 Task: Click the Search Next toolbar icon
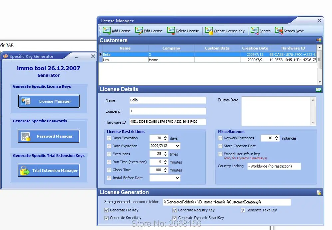(279, 31)
